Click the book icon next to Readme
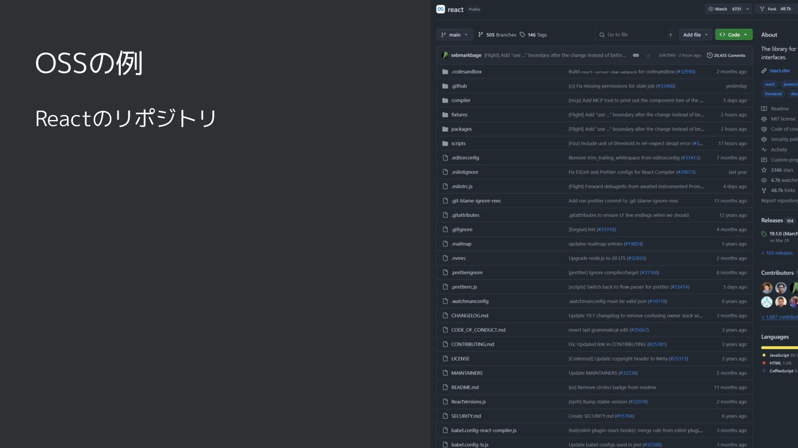 [x=764, y=109]
